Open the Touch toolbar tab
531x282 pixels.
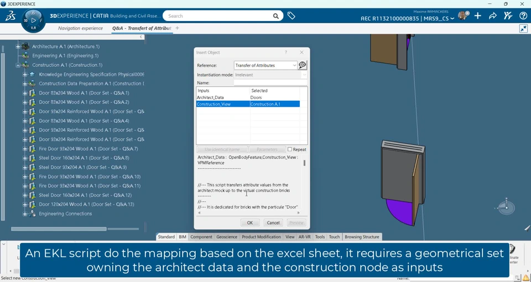(334, 237)
